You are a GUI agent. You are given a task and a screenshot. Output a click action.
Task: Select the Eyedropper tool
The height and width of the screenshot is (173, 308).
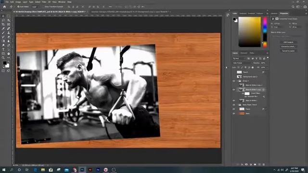(3, 29)
